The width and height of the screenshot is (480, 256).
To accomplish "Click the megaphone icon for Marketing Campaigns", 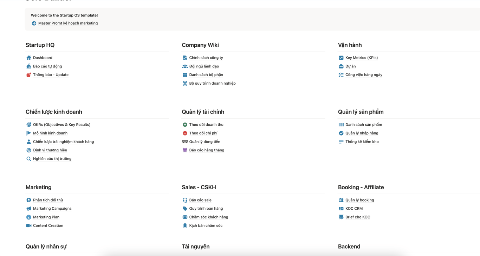I will (x=29, y=209).
